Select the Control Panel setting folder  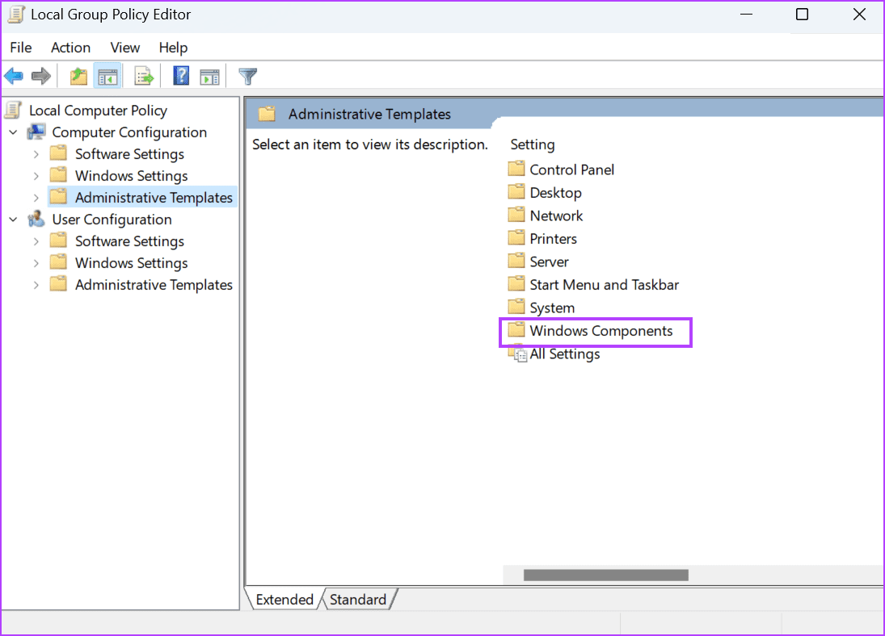click(571, 169)
